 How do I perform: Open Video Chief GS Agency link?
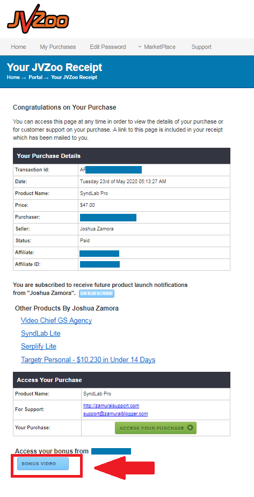coord(56,320)
